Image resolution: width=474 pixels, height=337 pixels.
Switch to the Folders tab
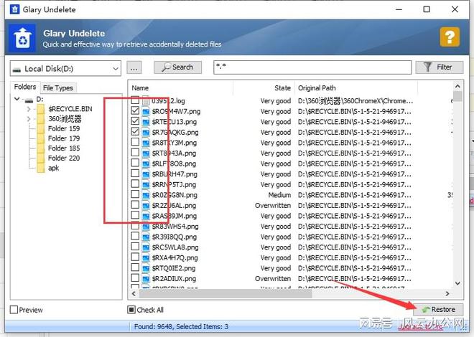tap(25, 87)
